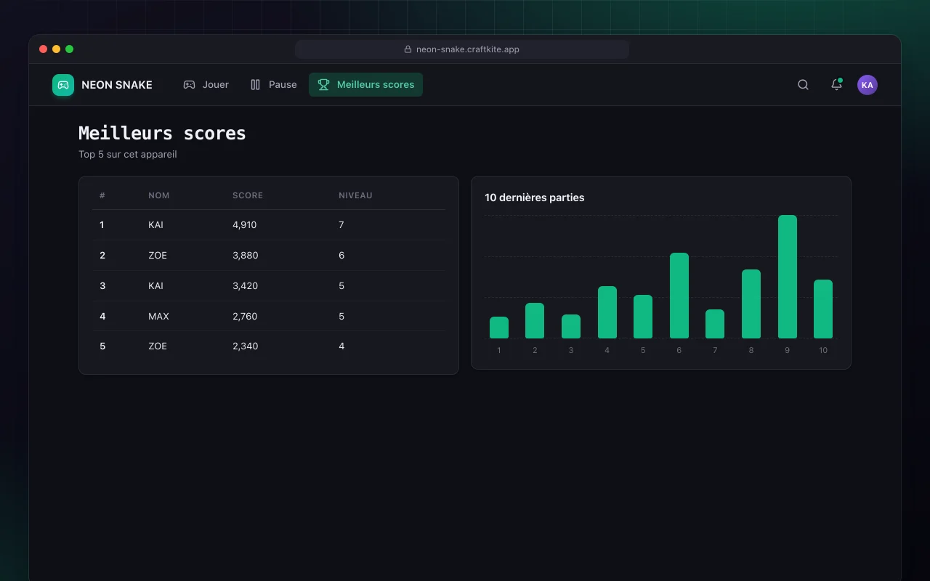Click the level 6 cell
This screenshot has width=930, height=581.
pos(341,256)
